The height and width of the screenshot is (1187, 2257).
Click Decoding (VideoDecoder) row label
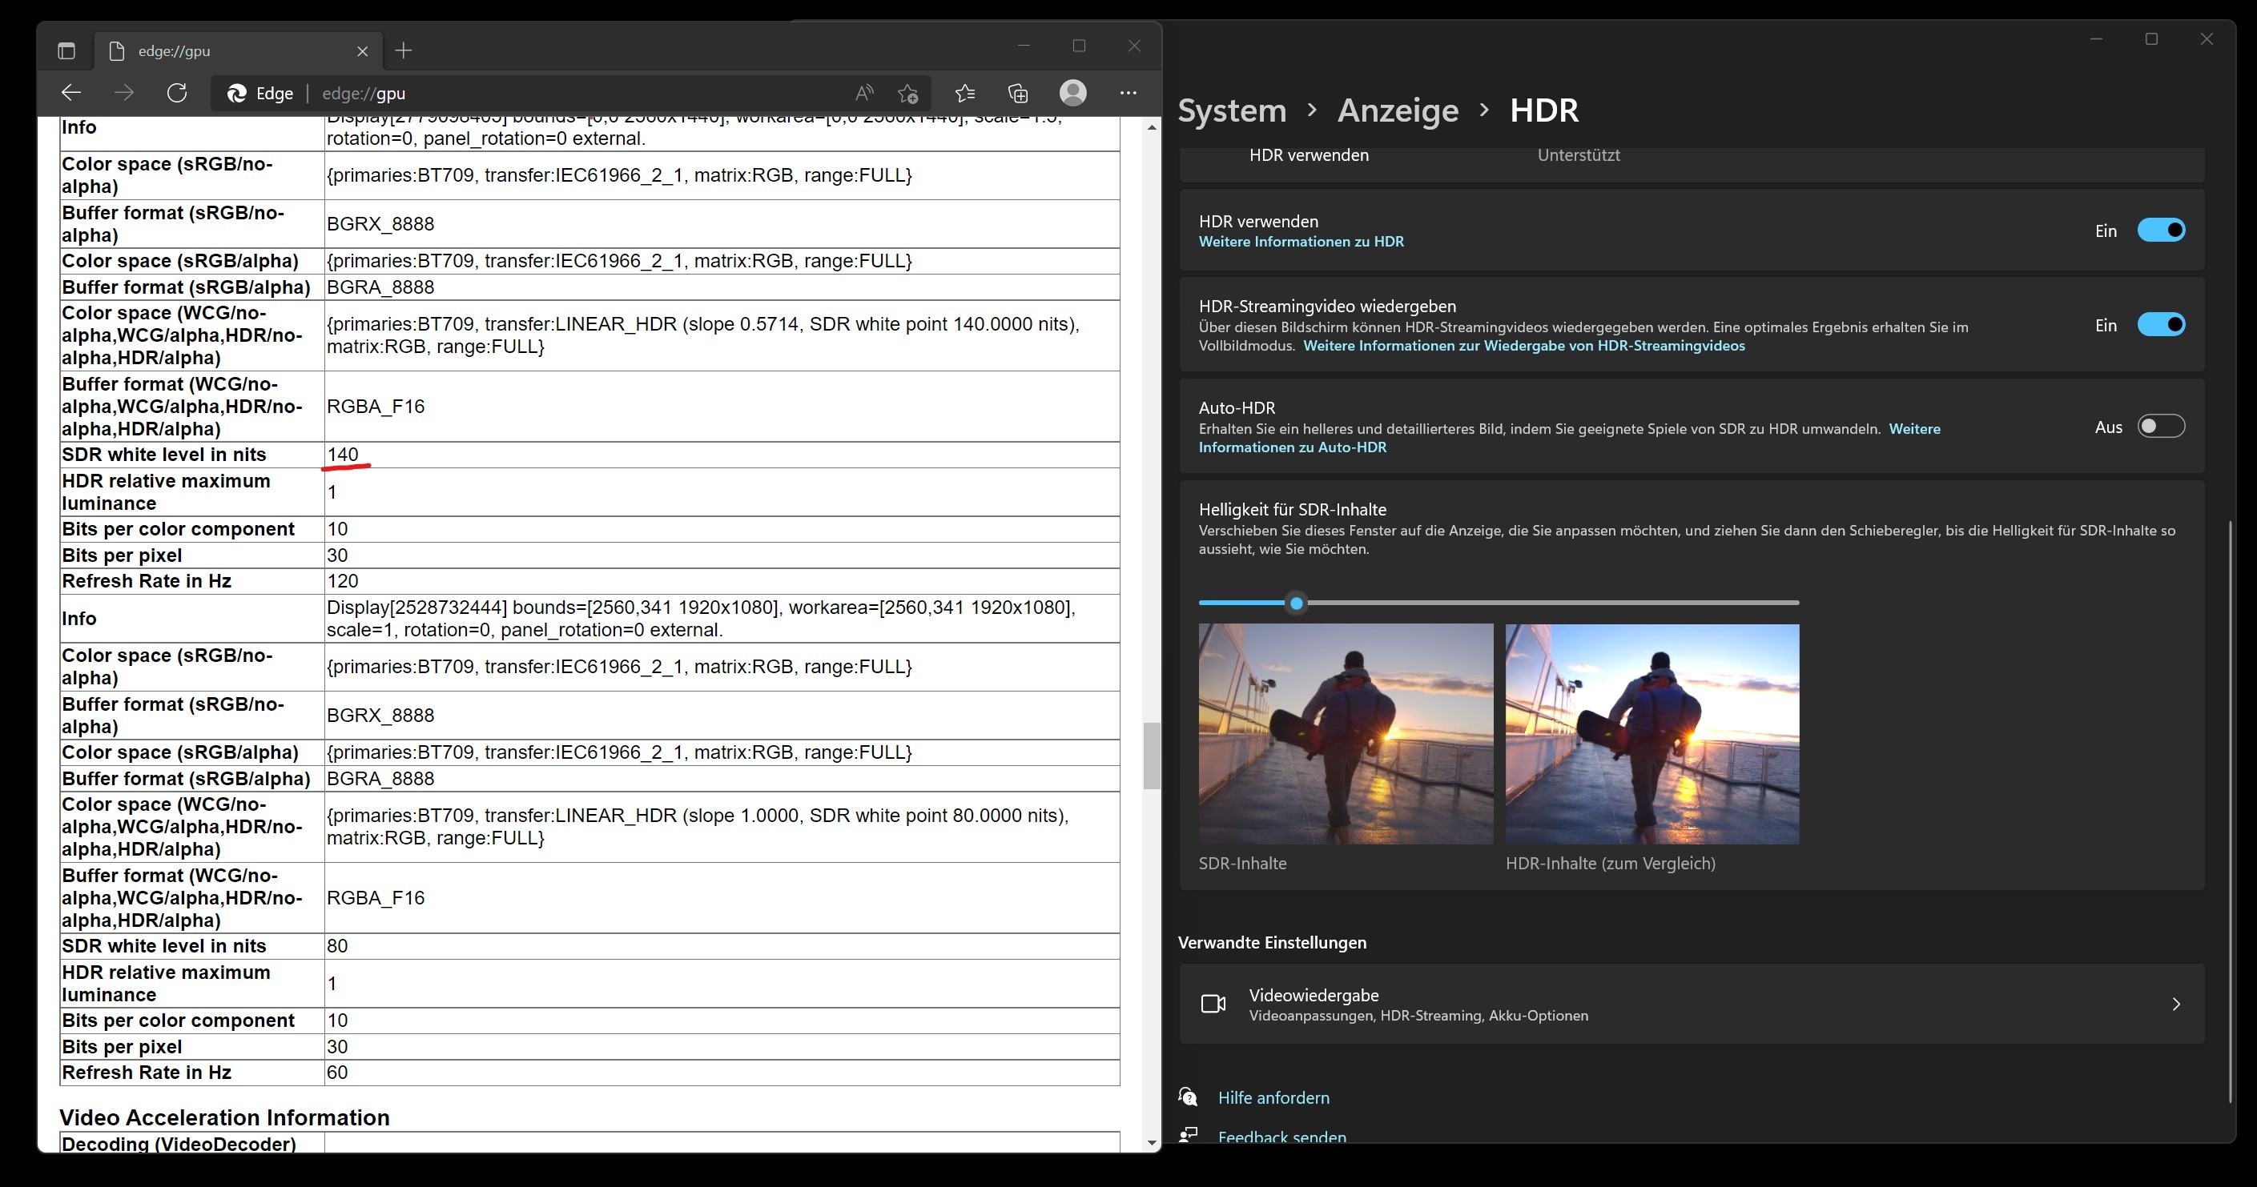click(x=179, y=1144)
